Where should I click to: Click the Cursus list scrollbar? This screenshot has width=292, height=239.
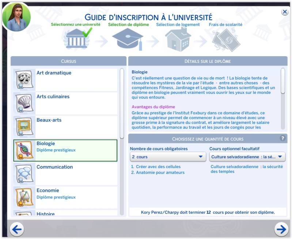(122, 103)
